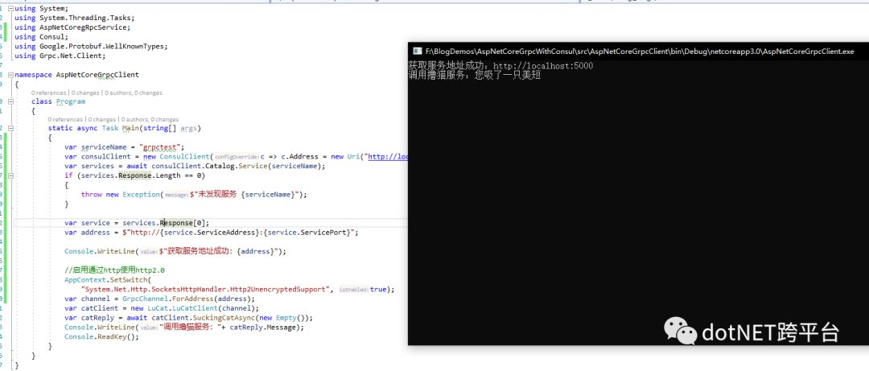Viewport: 869px width, 371px height.
Task: Click the AspNetCoreGrpcClient.exe console title bar
Action: (637, 52)
